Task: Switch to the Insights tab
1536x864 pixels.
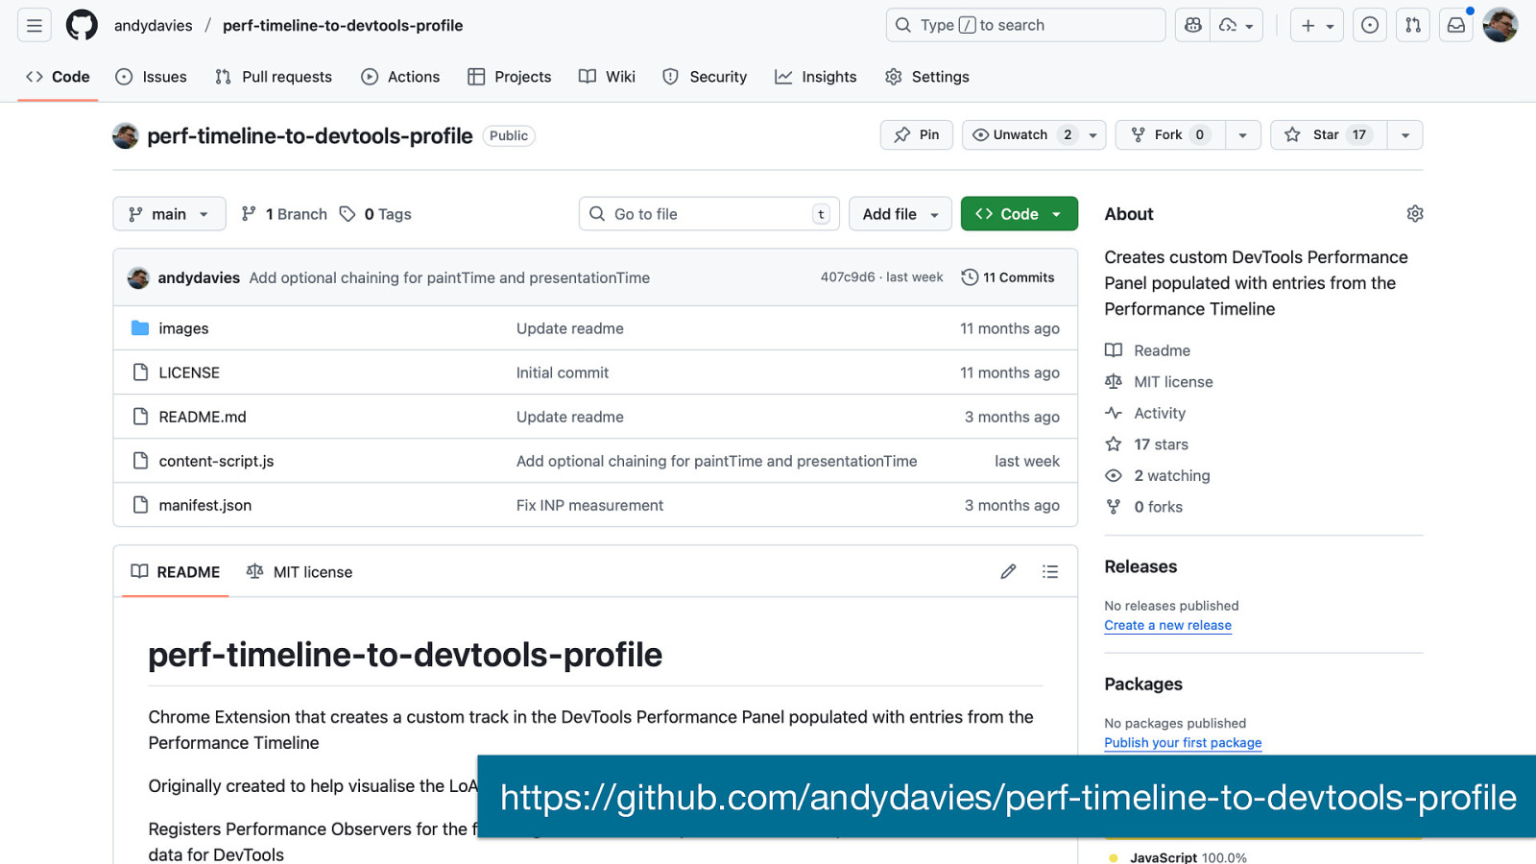Action: [816, 77]
